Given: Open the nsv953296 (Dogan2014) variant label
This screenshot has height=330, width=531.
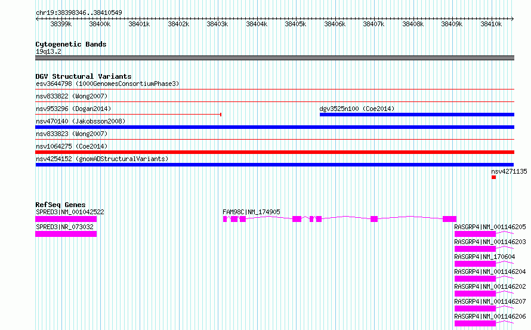Looking at the screenshot, I should 73,109.
